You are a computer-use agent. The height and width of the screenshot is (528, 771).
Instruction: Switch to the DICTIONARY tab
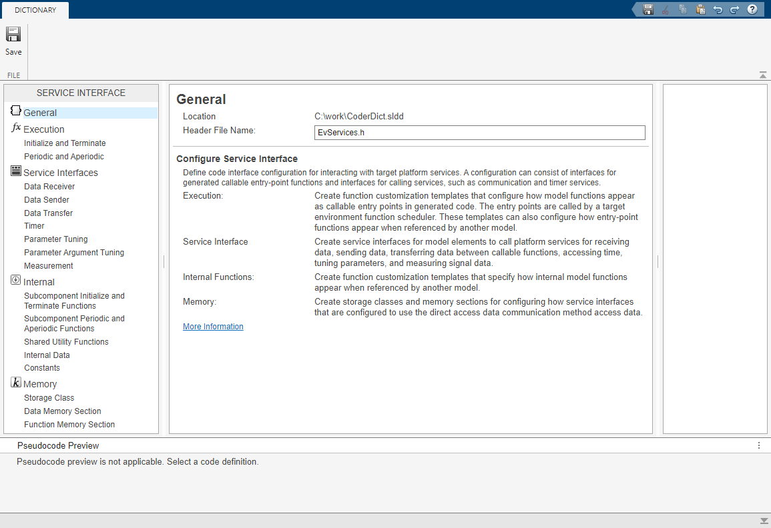35,10
